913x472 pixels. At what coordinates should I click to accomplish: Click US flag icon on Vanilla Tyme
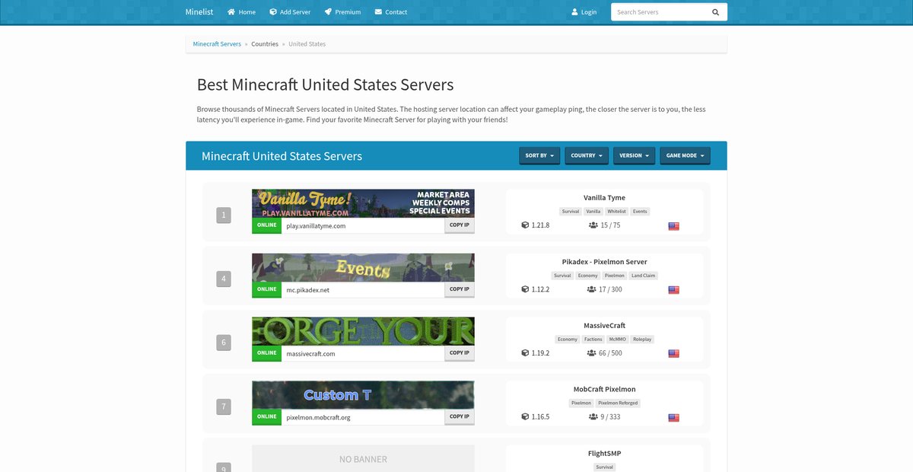coord(673,226)
